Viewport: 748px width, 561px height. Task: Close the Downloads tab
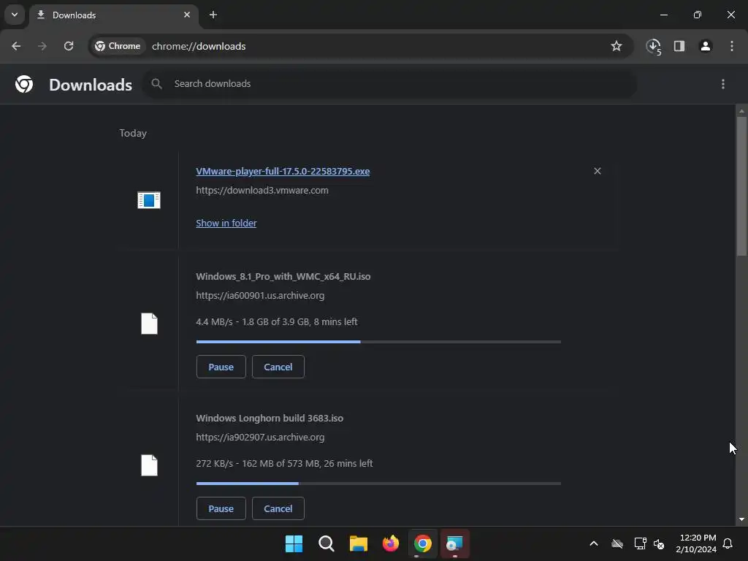(187, 15)
